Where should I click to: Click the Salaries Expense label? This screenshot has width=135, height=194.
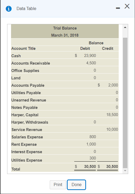coord(27,137)
